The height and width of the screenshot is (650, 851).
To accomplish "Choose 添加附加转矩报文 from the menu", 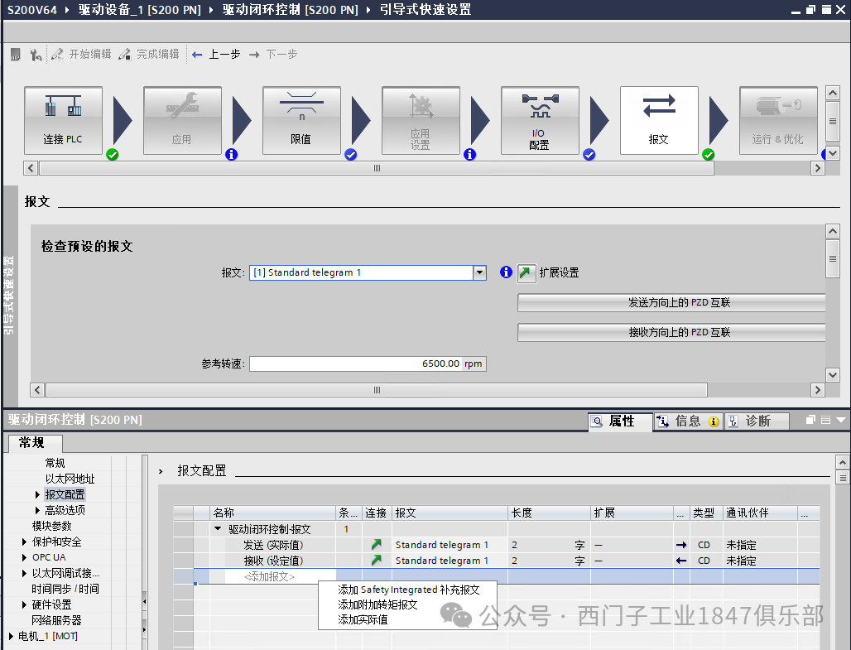I will (x=377, y=604).
